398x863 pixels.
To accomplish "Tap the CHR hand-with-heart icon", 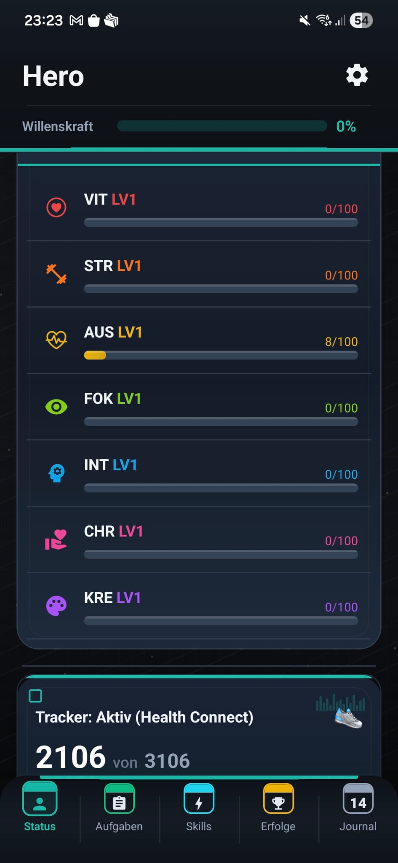I will coord(56,539).
